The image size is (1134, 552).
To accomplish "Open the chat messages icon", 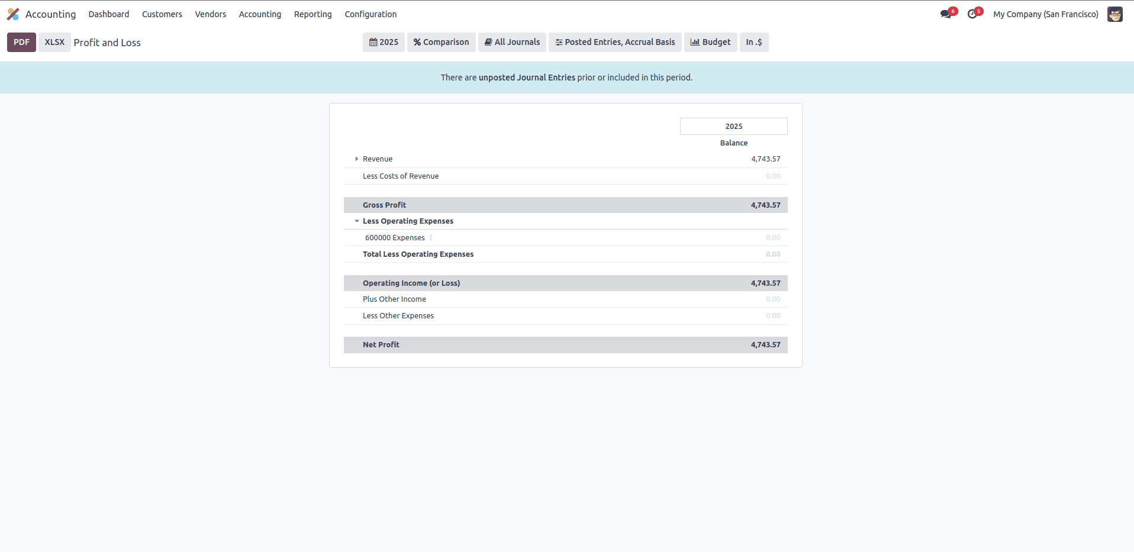I will tap(946, 14).
